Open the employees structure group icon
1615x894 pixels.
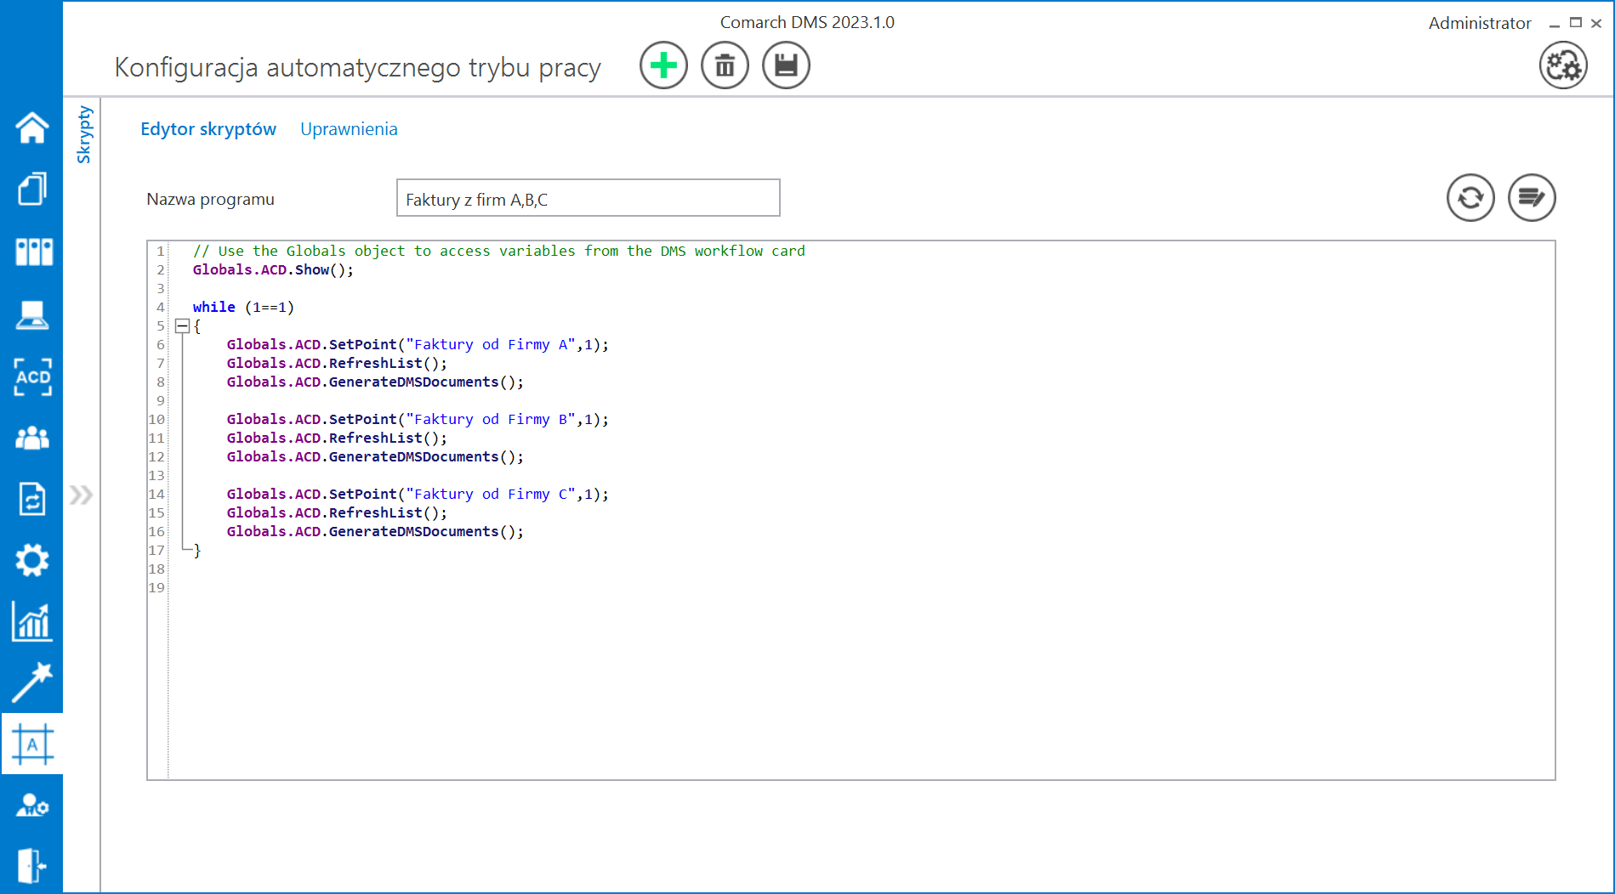[32, 438]
